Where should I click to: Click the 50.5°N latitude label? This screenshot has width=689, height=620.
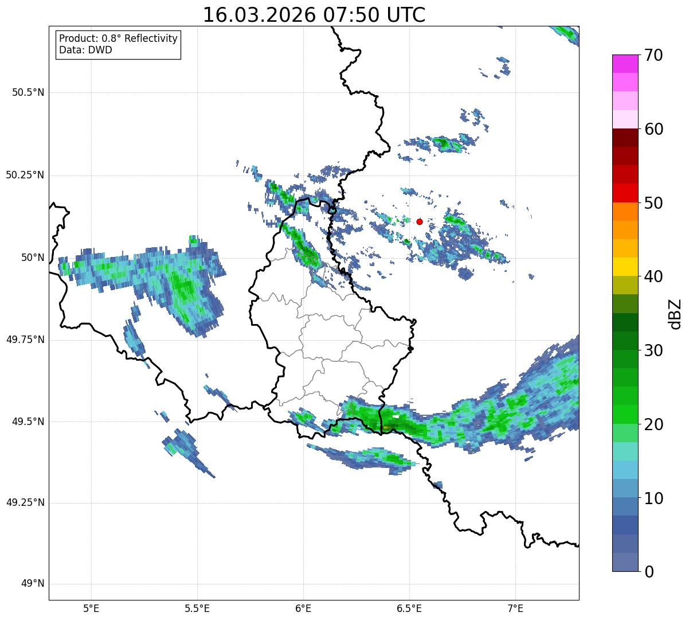tap(28, 92)
